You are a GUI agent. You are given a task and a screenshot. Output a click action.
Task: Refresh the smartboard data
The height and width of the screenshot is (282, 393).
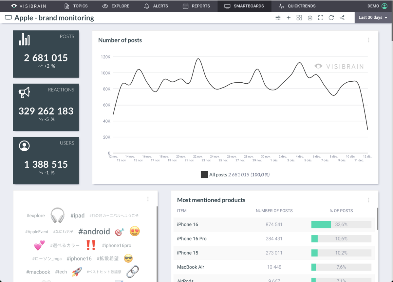point(331,18)
